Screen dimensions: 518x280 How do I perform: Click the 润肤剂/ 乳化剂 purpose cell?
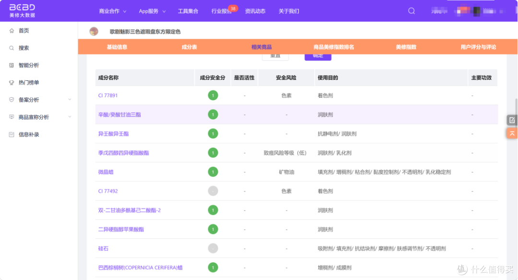click(x=334, y=153)
